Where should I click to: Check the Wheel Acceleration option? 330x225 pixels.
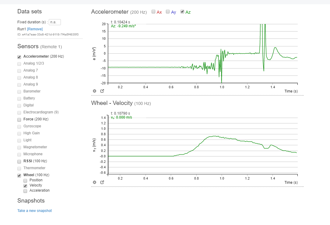pyautogui.click(x=25, y=191)
